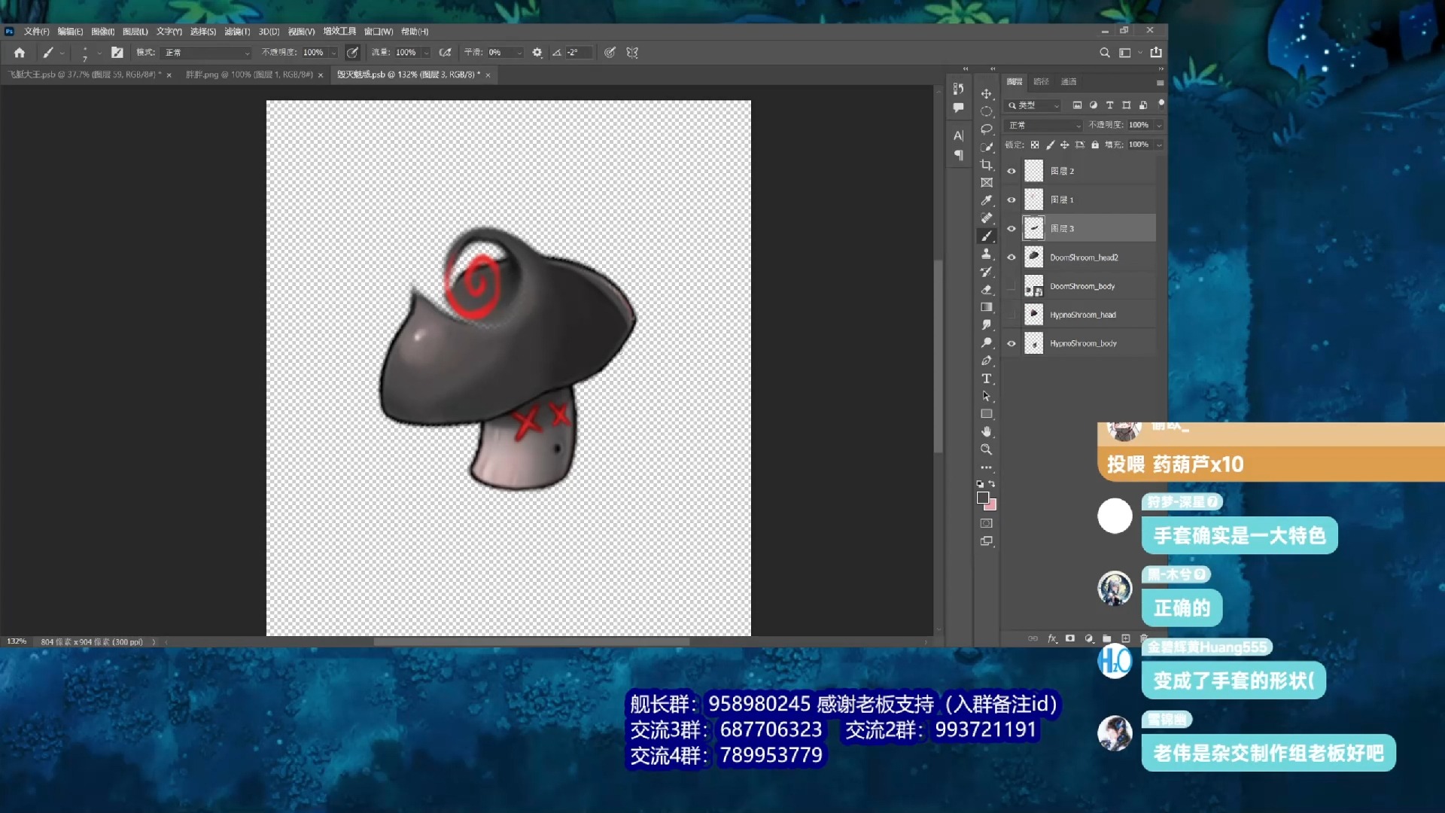The image size is (1445, 813).
Task: Switch to the 路径 panel tab
Action: pos(1042,81)
